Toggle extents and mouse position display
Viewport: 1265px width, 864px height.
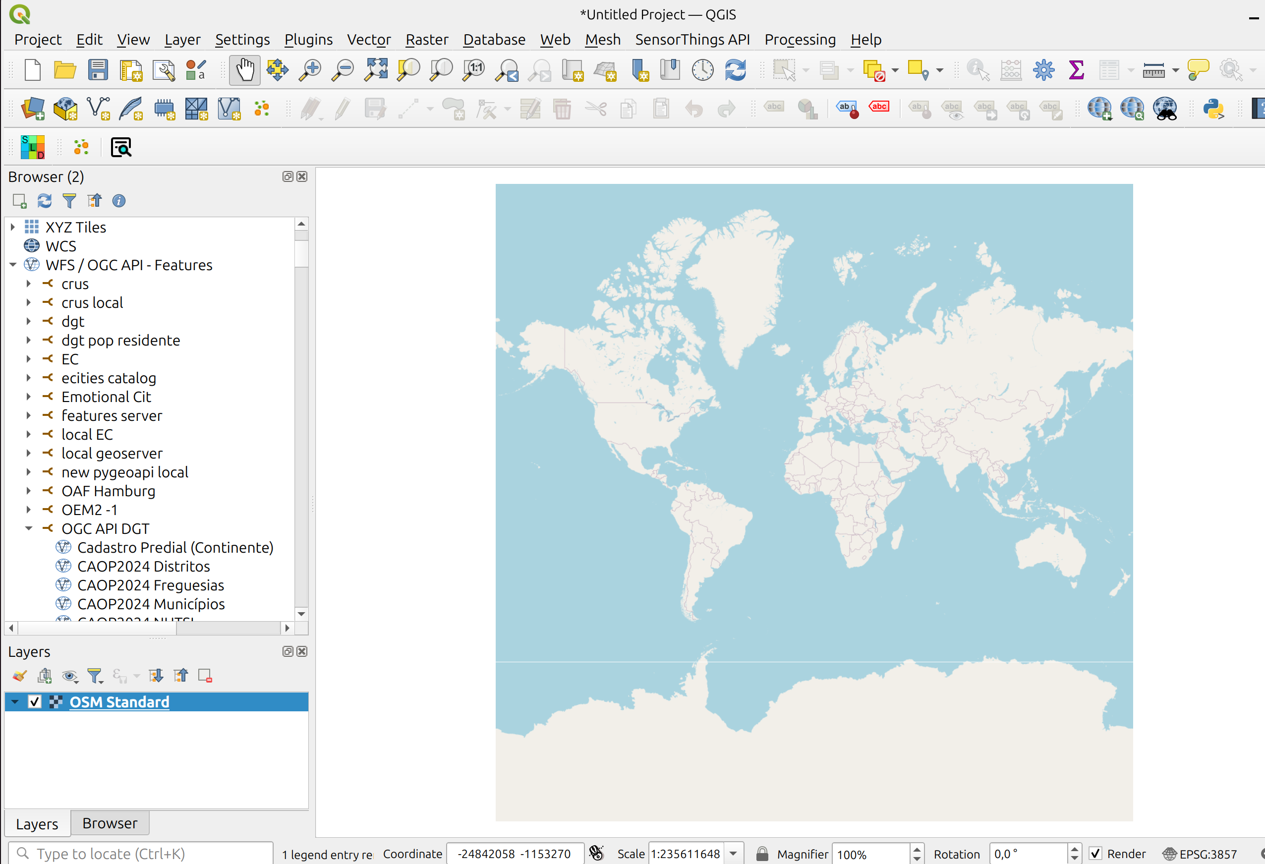pos(597,853)
